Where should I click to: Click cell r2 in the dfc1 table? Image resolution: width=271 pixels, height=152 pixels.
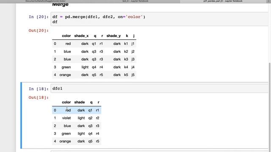click(x=97, y=118)
